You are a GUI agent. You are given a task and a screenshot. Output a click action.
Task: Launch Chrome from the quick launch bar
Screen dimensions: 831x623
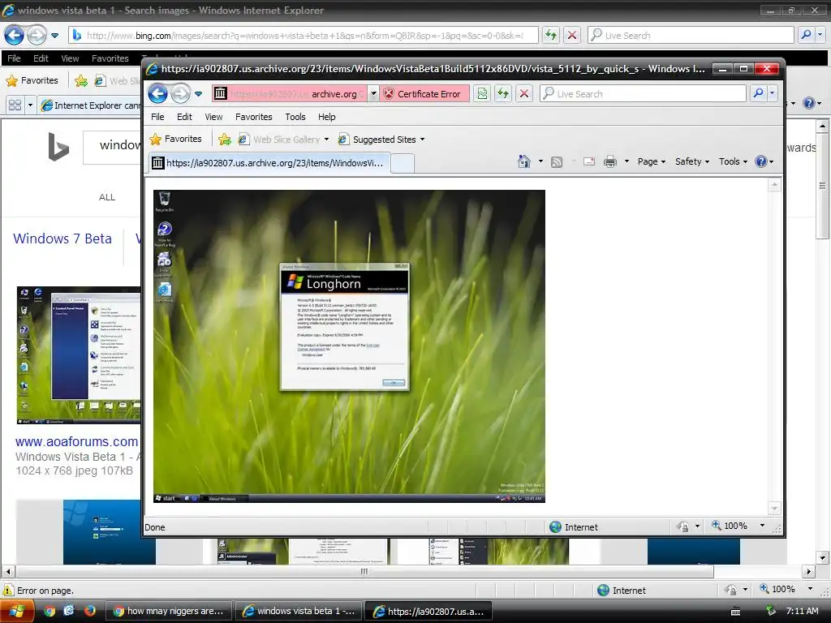point(50,612)
